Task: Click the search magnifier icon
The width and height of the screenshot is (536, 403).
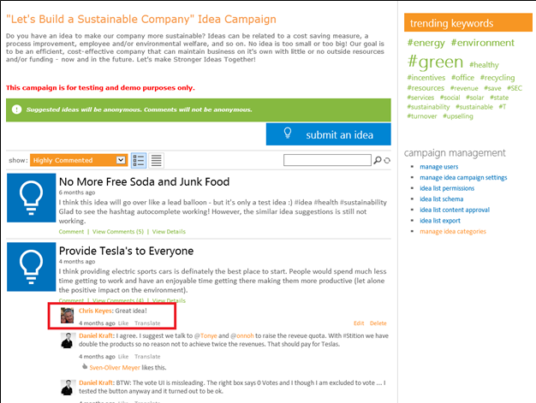Action: [x=377, y=160]
